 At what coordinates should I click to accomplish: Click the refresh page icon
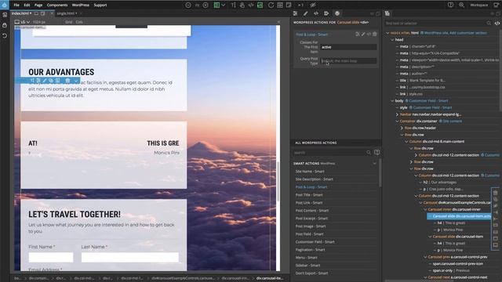(271, 5)
